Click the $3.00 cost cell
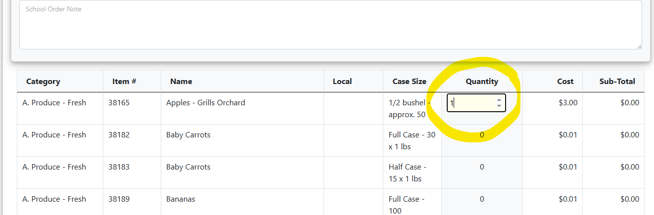 point(568,103)
